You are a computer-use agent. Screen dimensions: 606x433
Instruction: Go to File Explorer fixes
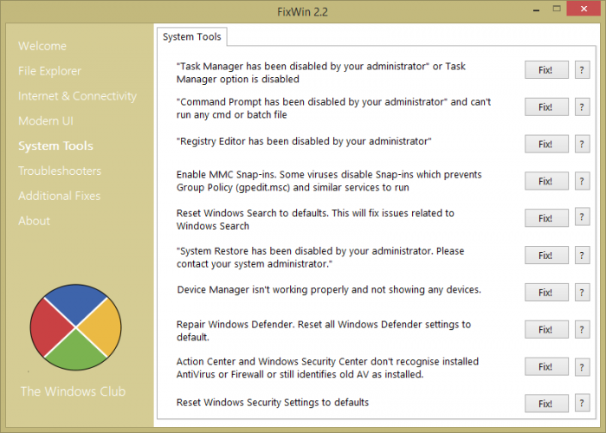point(49,71)
